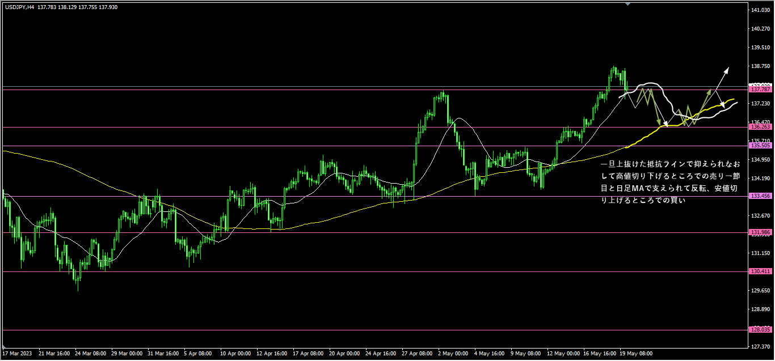Image resolution: width=775 pixels, height=361 pixels.
Task: Click the 17 Mar 2023 date label
Action: (16, 354)
